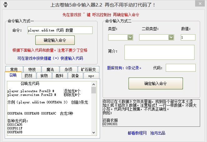Select the 召唤 tab
The width and height of the screenshot is (207, 142).
(x=13, y=75)
